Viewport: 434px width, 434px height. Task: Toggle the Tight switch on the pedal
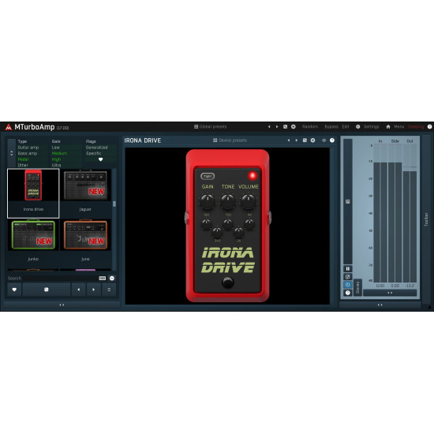pos(208,176)
